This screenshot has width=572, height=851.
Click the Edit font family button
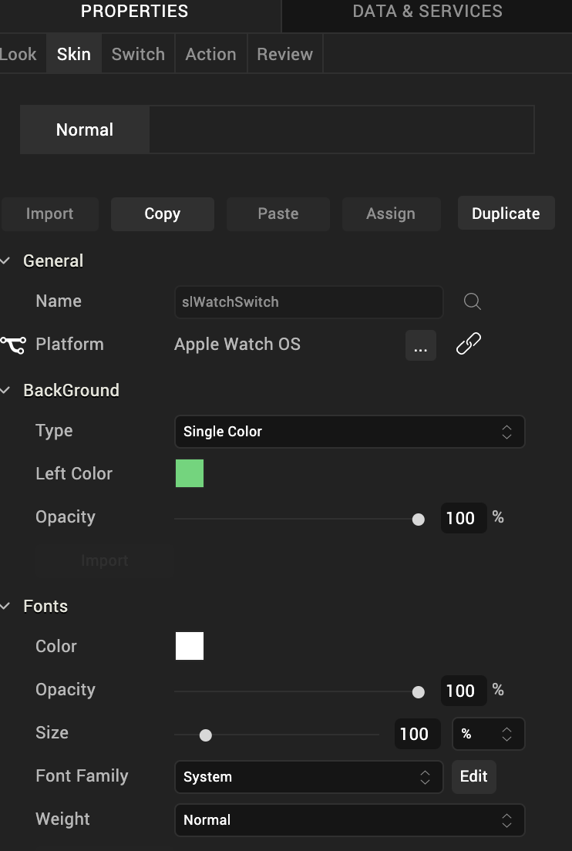tap(473, 776)
